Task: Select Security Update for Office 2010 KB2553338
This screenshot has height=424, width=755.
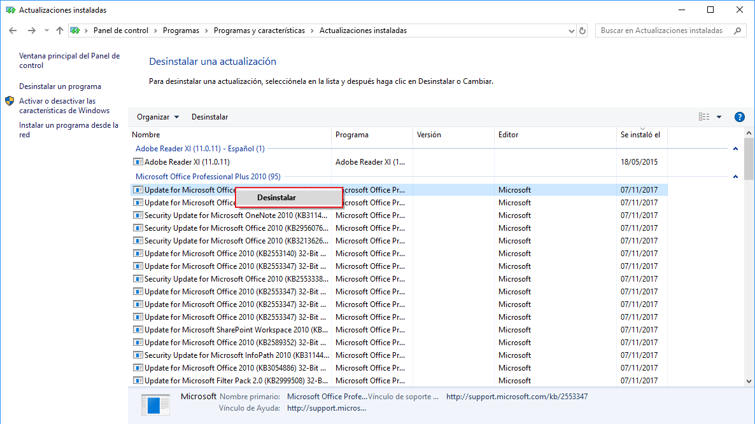Action: pyautogui.click(x=399, y=279)
